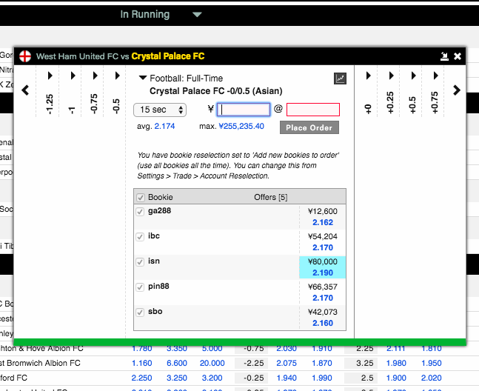
Task: Expand the +0.5 handicap column arrow
Action: 413,76
